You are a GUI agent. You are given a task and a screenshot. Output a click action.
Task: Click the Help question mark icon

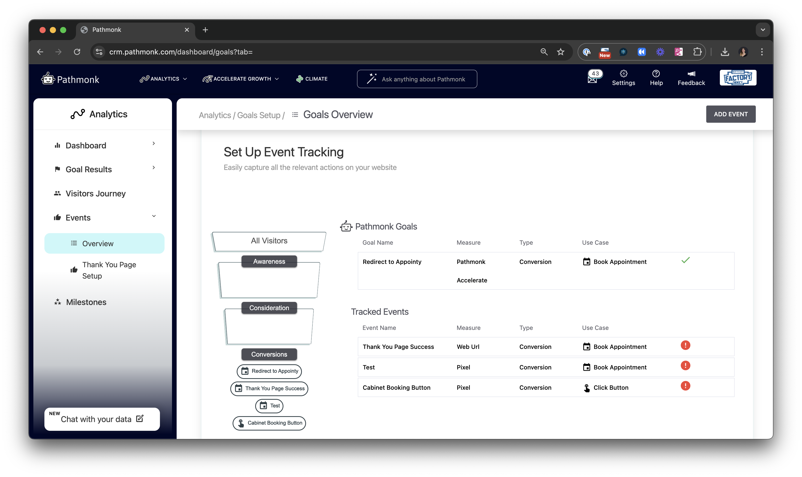656,74
